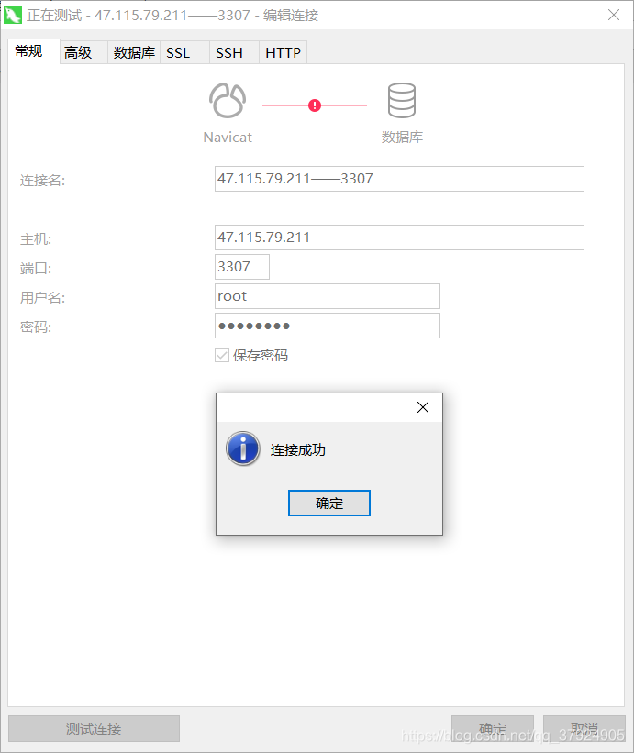Click the bottom 确定 button

493,728
